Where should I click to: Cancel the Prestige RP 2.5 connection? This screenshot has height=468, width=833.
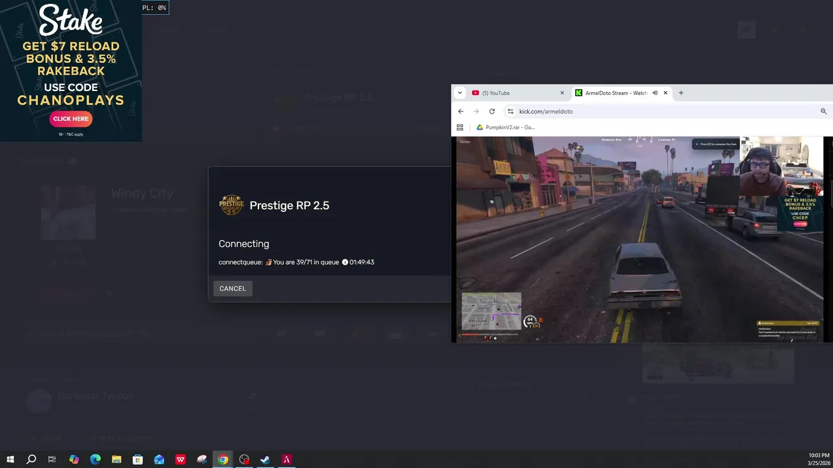pyautogui.click(x=232, y=289)
